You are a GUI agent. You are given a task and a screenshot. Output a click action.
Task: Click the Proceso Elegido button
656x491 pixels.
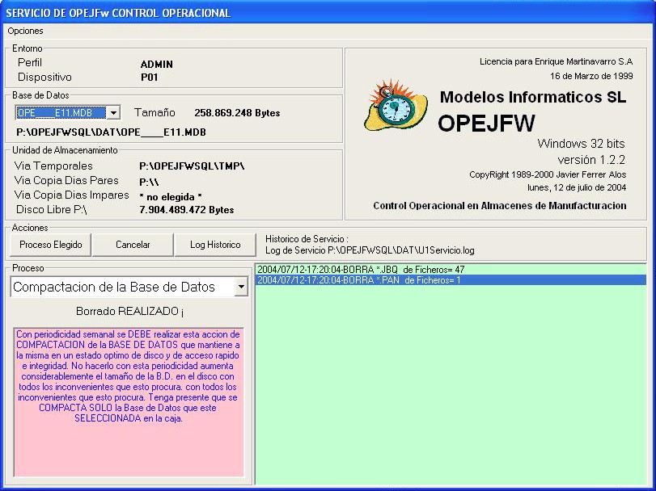pyautogui.click(x=50, y=245)
